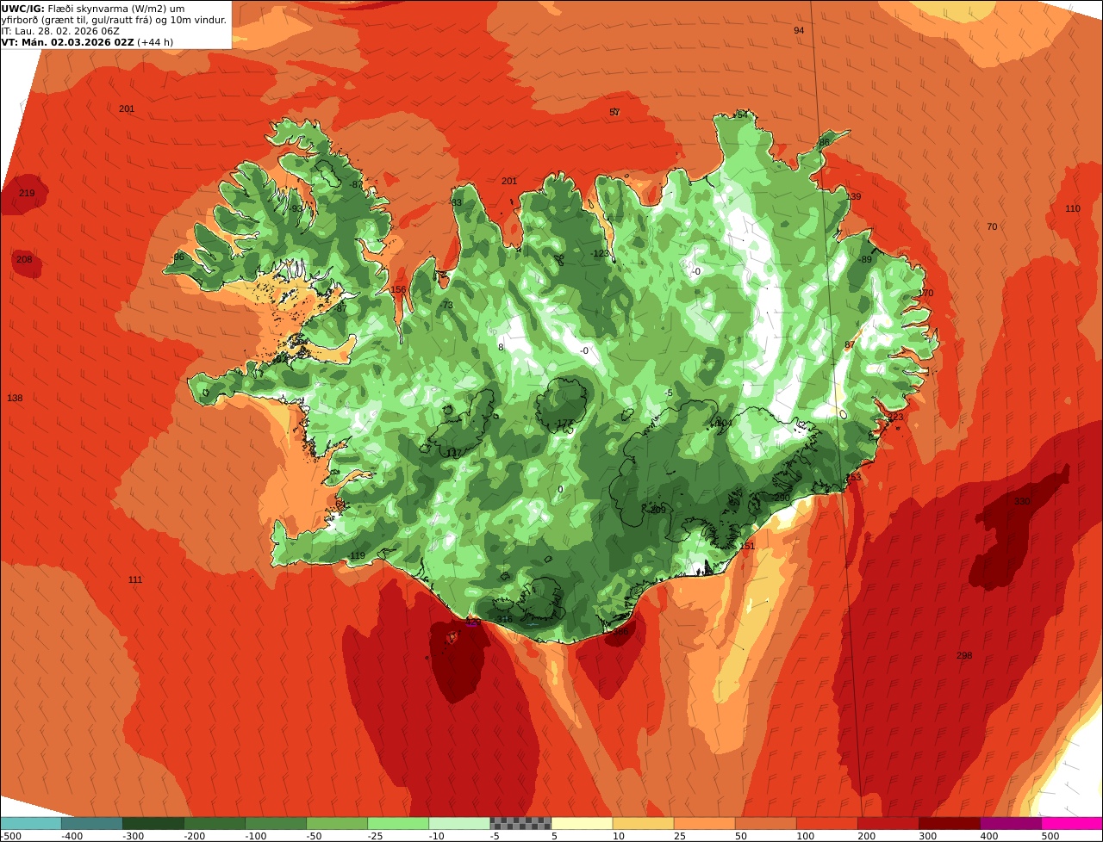
Task: Click the yellow-orange 10 to 25 swatch
Action: point(642,823)
